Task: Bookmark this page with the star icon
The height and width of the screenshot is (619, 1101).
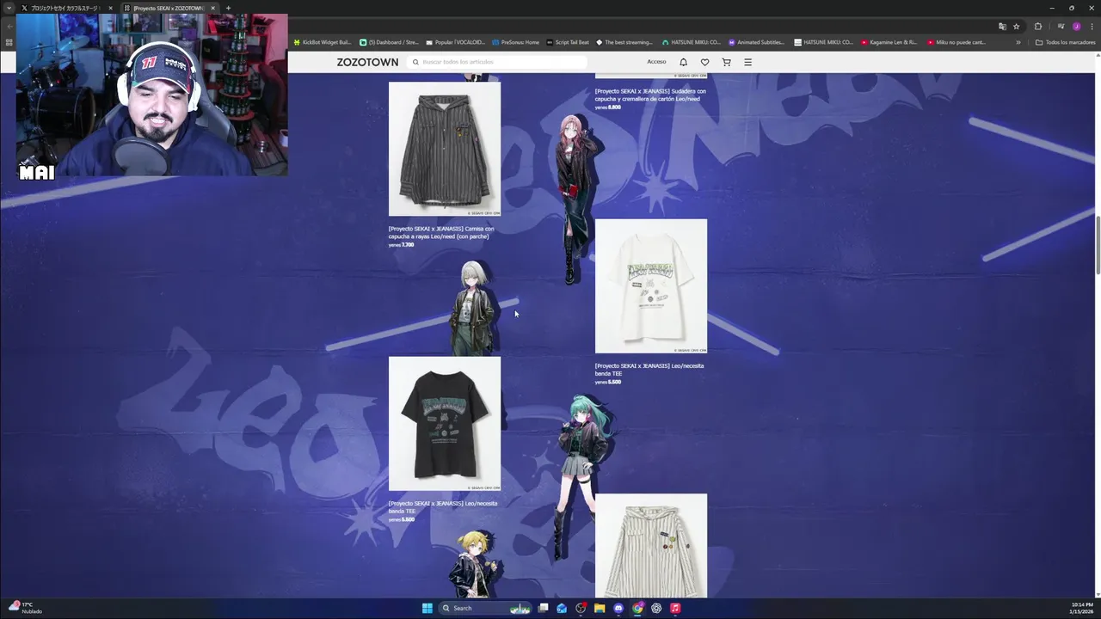Action: [x=1016, y=27]
